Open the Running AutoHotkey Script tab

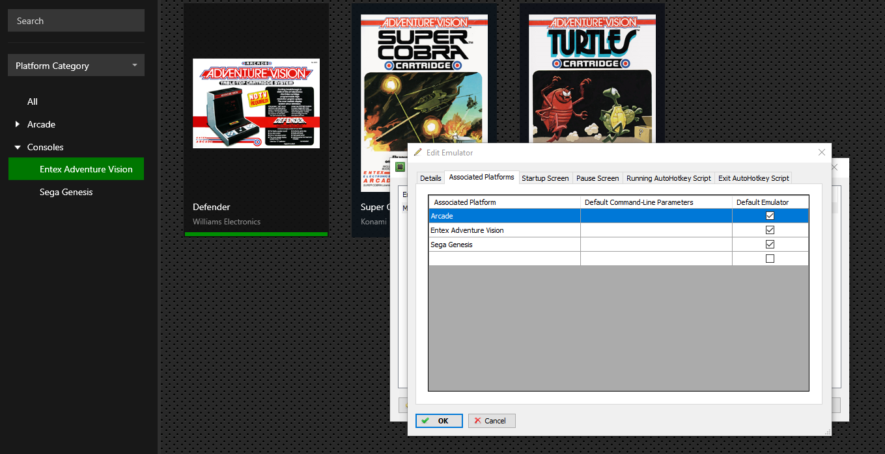(669, 178)
